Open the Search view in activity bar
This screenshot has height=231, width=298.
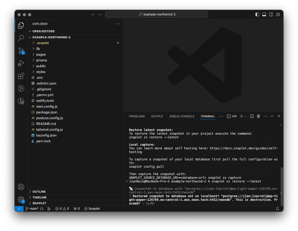[21, 38]
